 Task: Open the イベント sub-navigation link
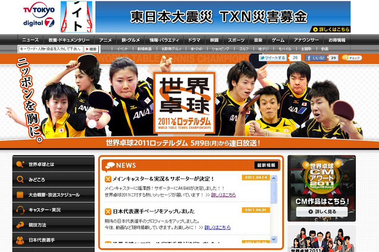(122, 49)
